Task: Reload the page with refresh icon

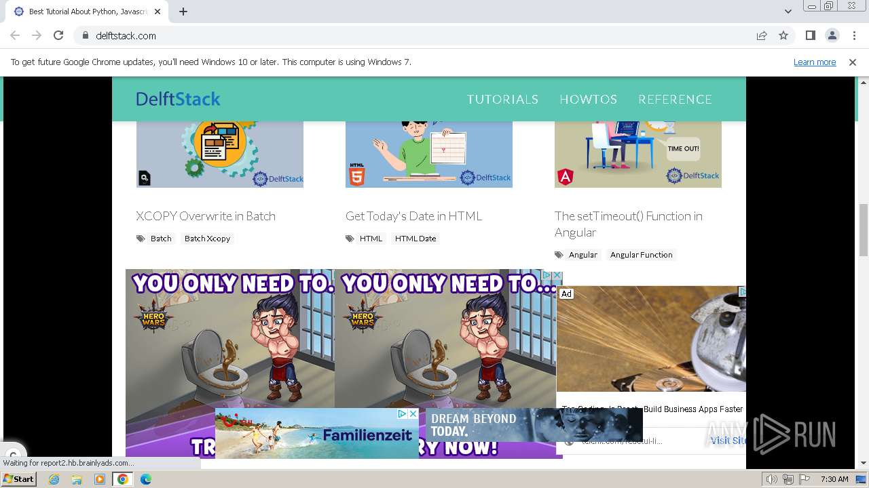Action: 58,35
